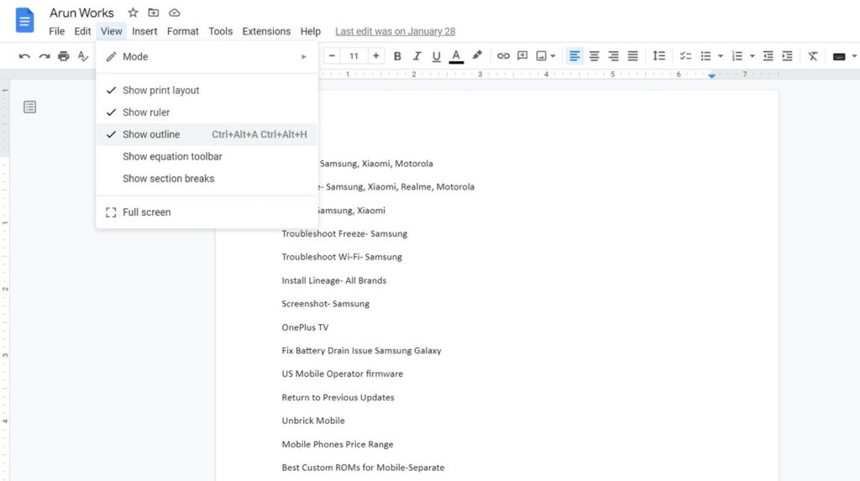Increase indent
This screenshot has height=481, width=860.
pyautogui.click(x=787, y=56)
